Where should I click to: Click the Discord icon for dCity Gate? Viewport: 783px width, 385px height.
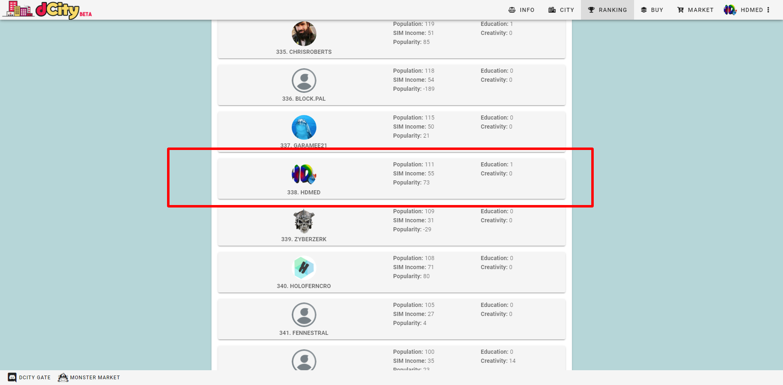point(12,377)
